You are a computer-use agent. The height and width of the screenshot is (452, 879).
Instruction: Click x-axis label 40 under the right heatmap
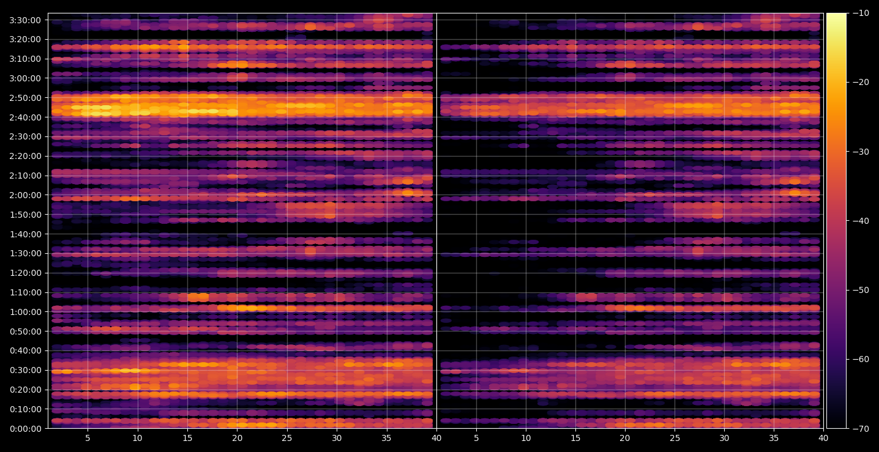pyautogui.click(x=824, y=439)
